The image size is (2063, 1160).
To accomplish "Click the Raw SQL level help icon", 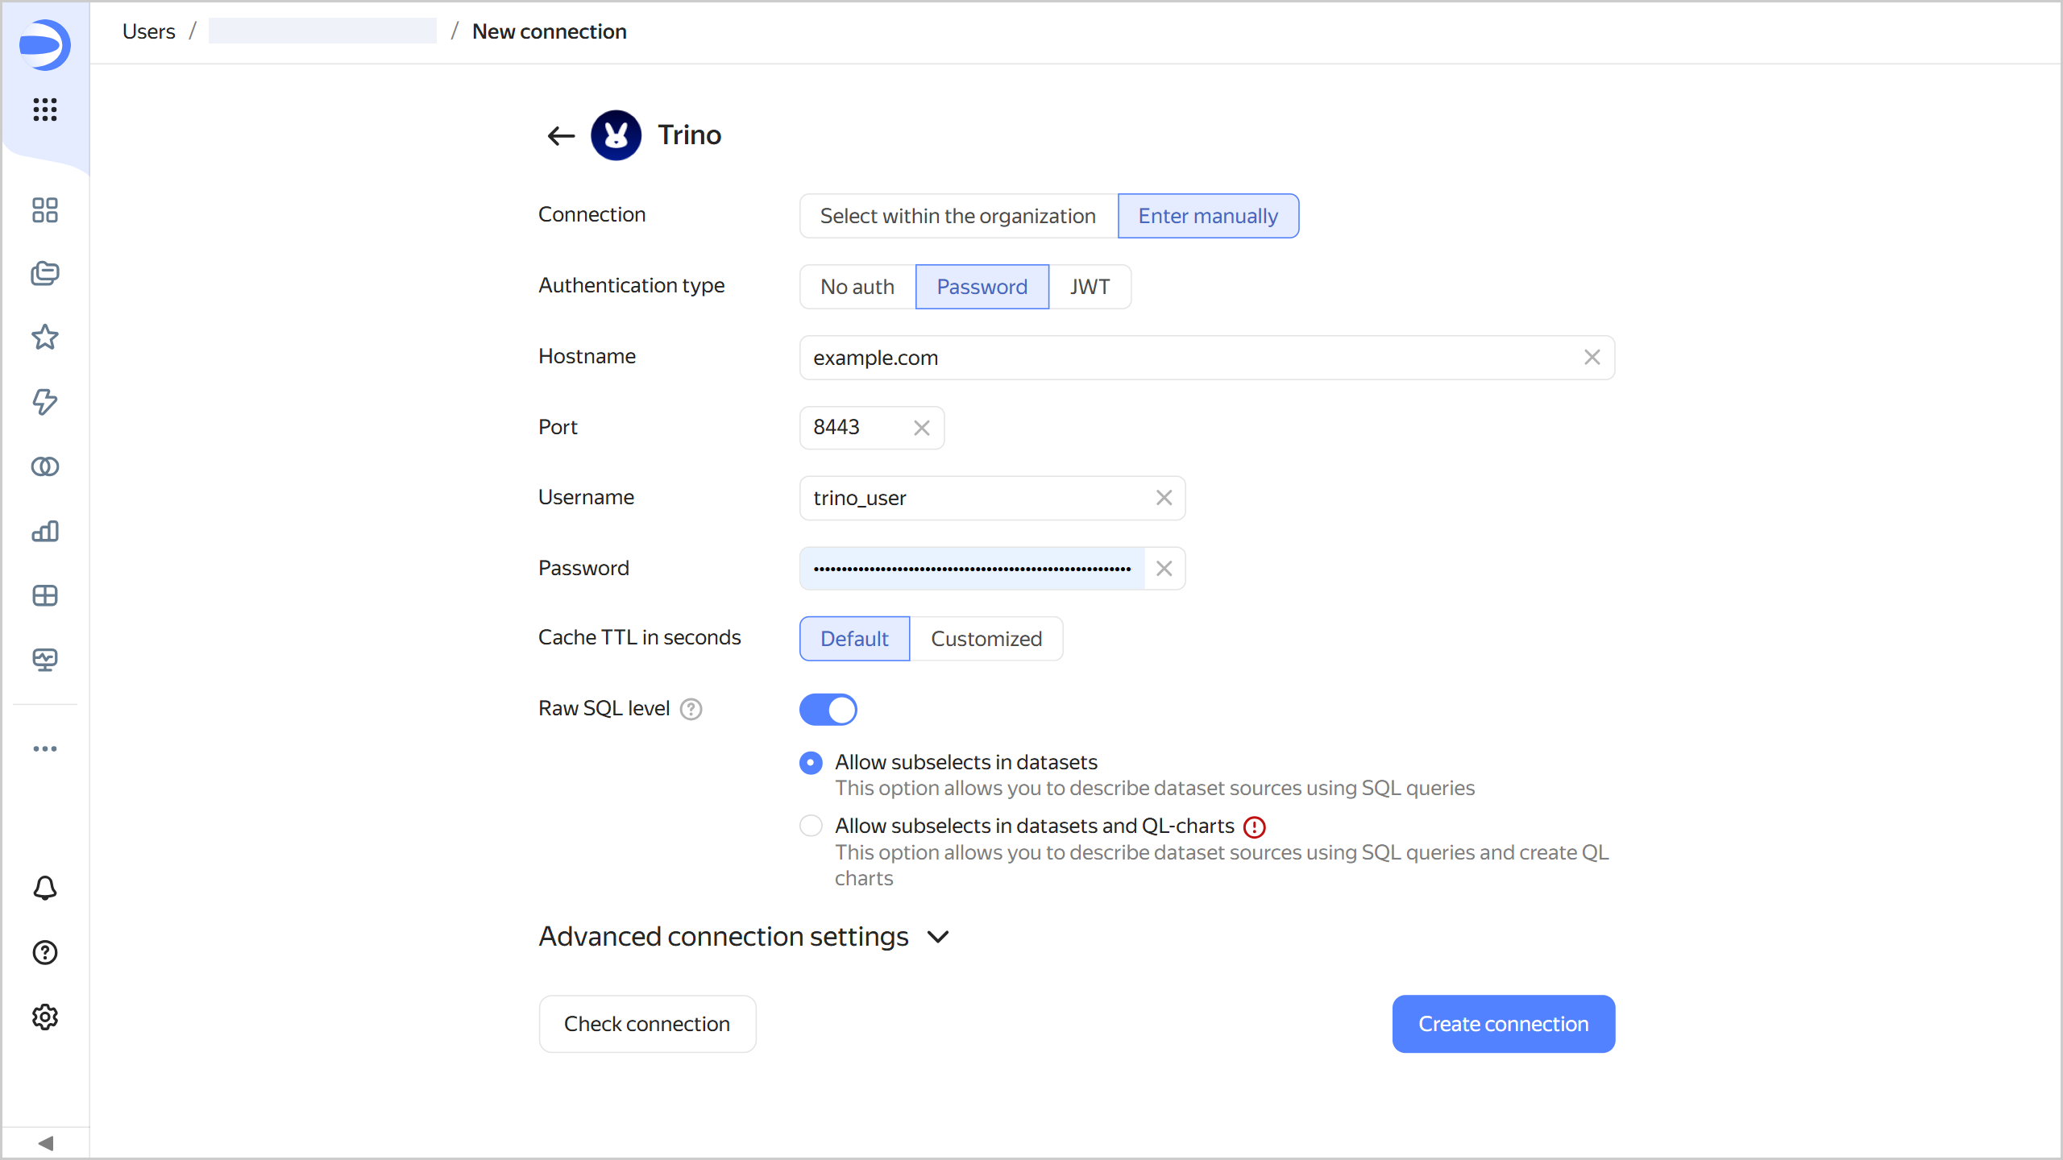I will point(691,709).
